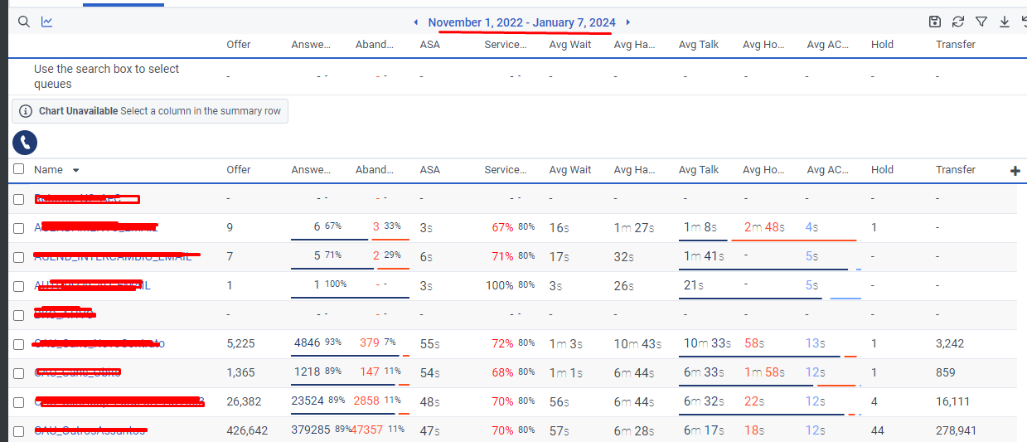Open the queue link in the 1,365 offer row
Image resolution: width=1027 pixels, height=442 pixels.
77,372
